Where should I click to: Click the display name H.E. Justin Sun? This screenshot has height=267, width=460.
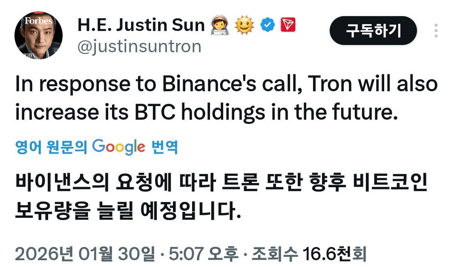[x=141, y=25]
